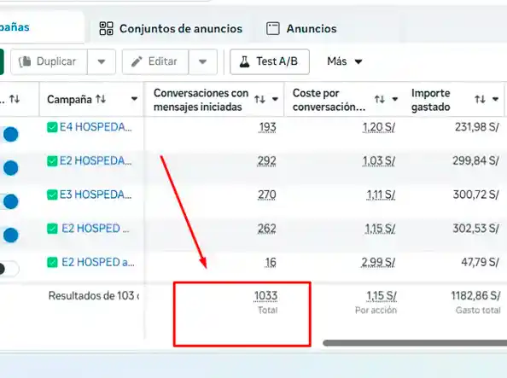The width and height of the screenshot is (507, 378).
Task: Toggle off the E4 HOSPEDA campaign switch
Action: [x=9, y=134]
